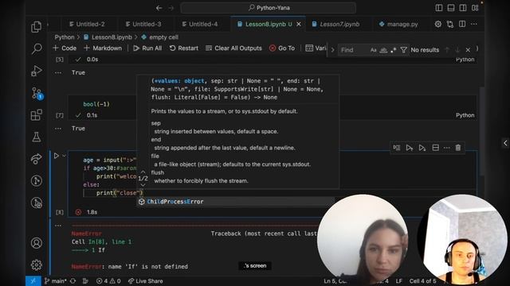This screenshot has width=510, height=286.
Task: Toggle primary side bar layout icon
Action: click(x=439, y=8)
